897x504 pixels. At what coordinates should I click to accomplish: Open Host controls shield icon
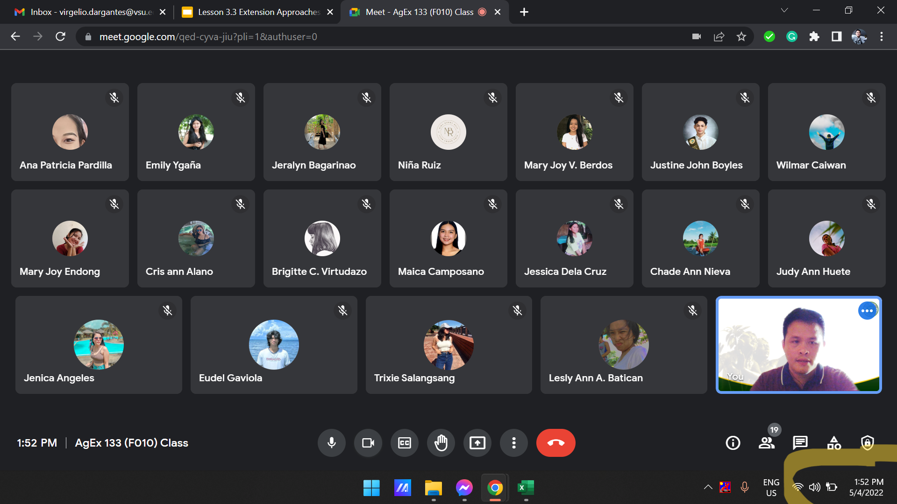[867, 443]
